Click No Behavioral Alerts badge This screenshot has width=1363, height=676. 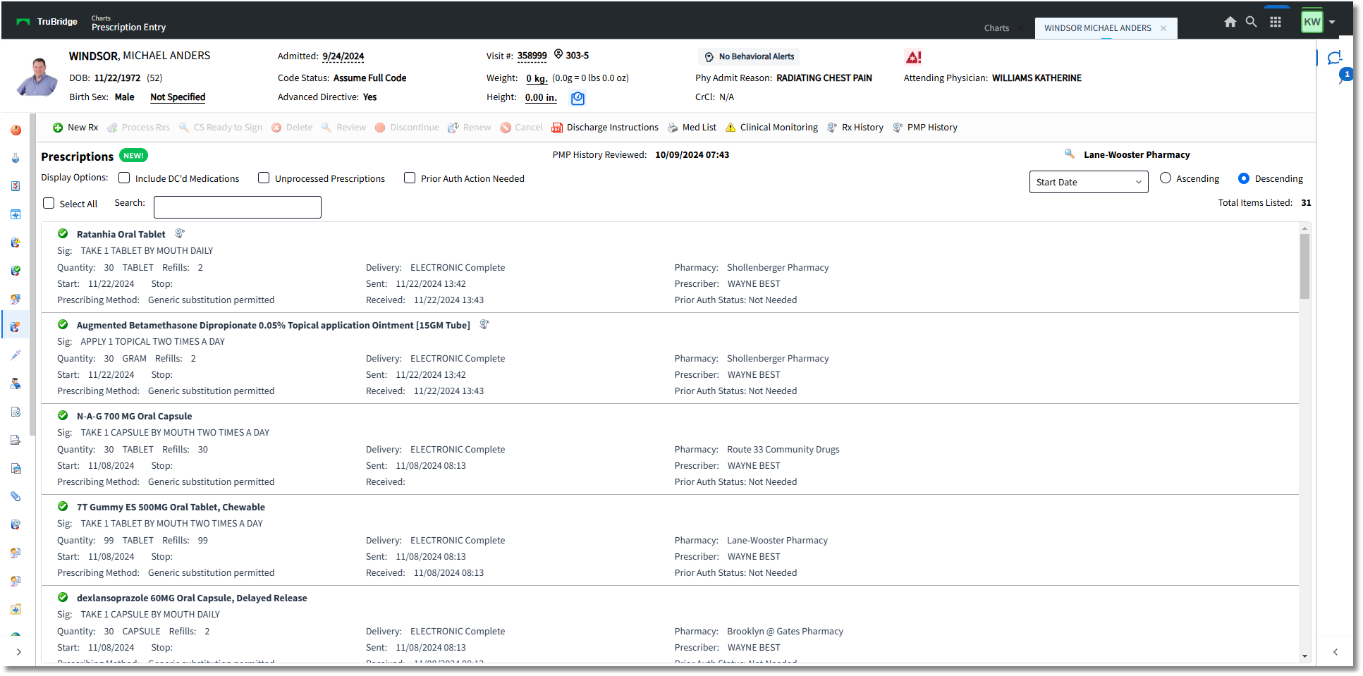coord(749,56)
